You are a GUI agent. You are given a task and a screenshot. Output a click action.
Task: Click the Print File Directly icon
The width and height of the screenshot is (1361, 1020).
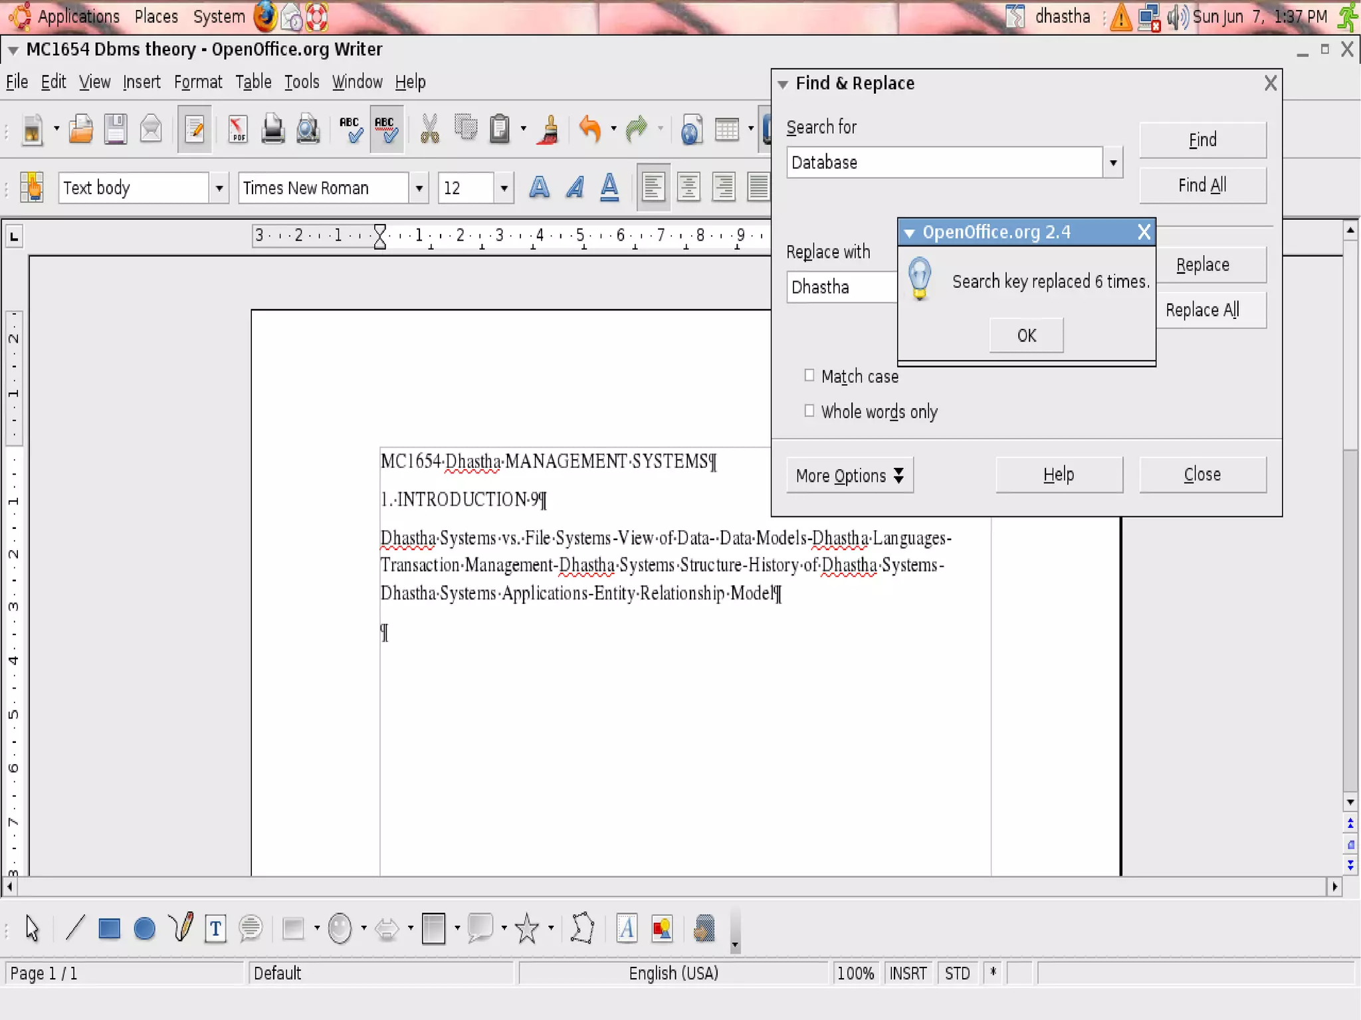(272, 129)
